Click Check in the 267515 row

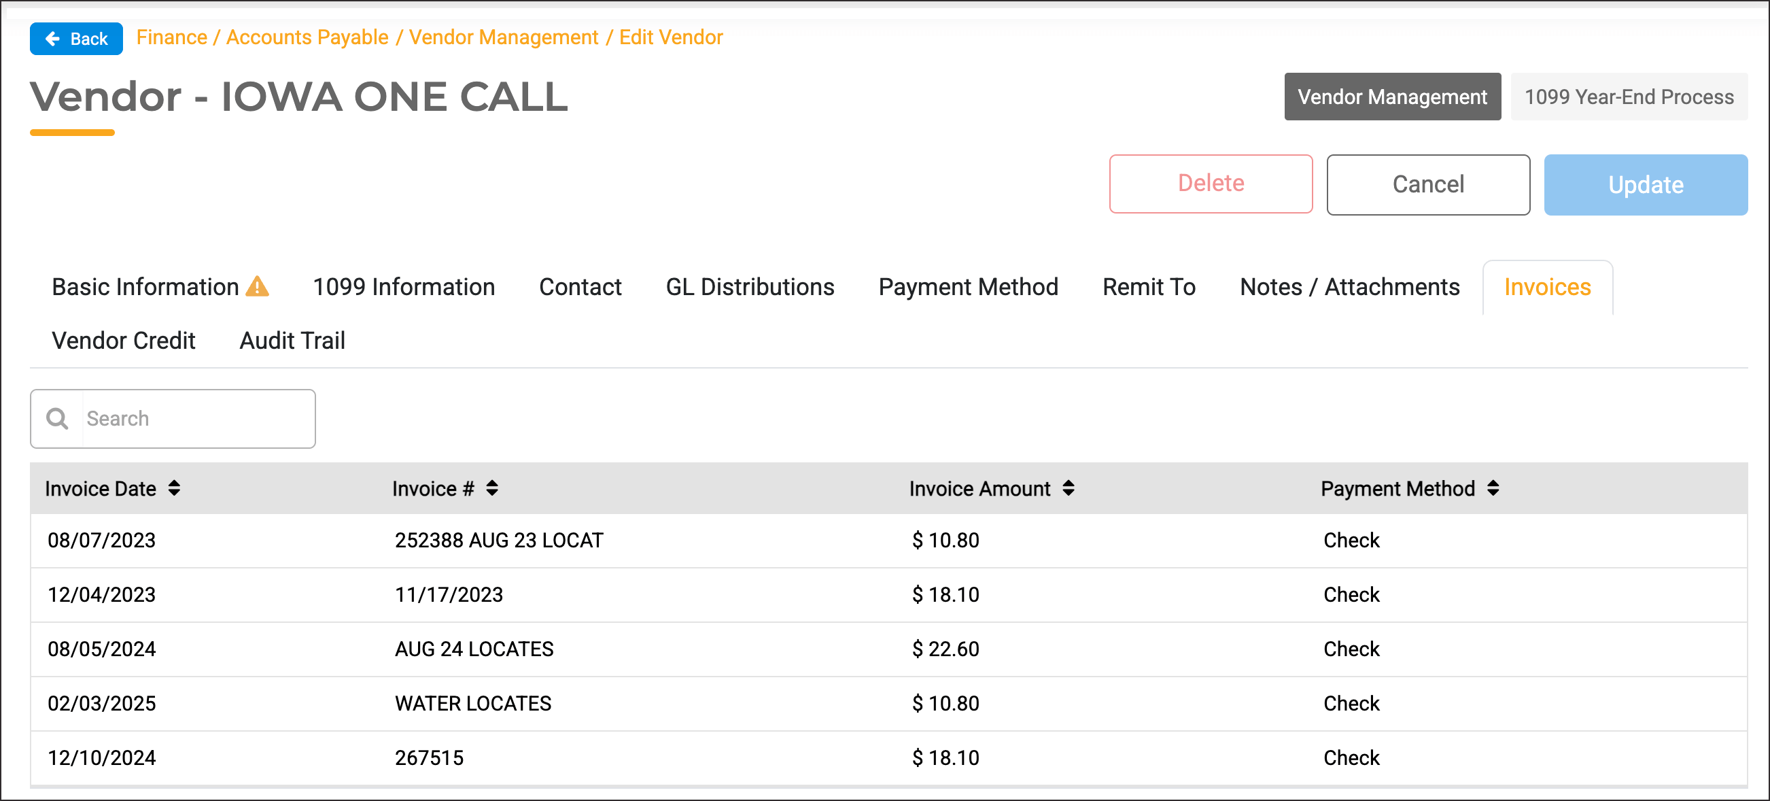(x=1351, y=757)
